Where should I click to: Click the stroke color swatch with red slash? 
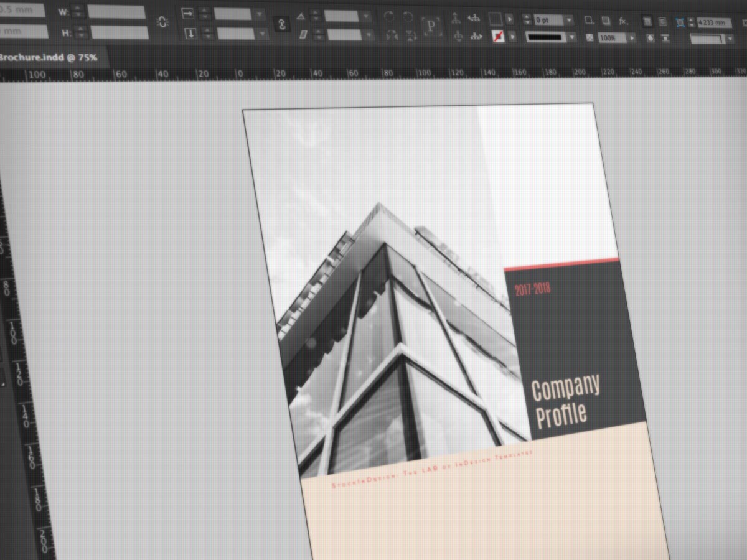(497, 37)
